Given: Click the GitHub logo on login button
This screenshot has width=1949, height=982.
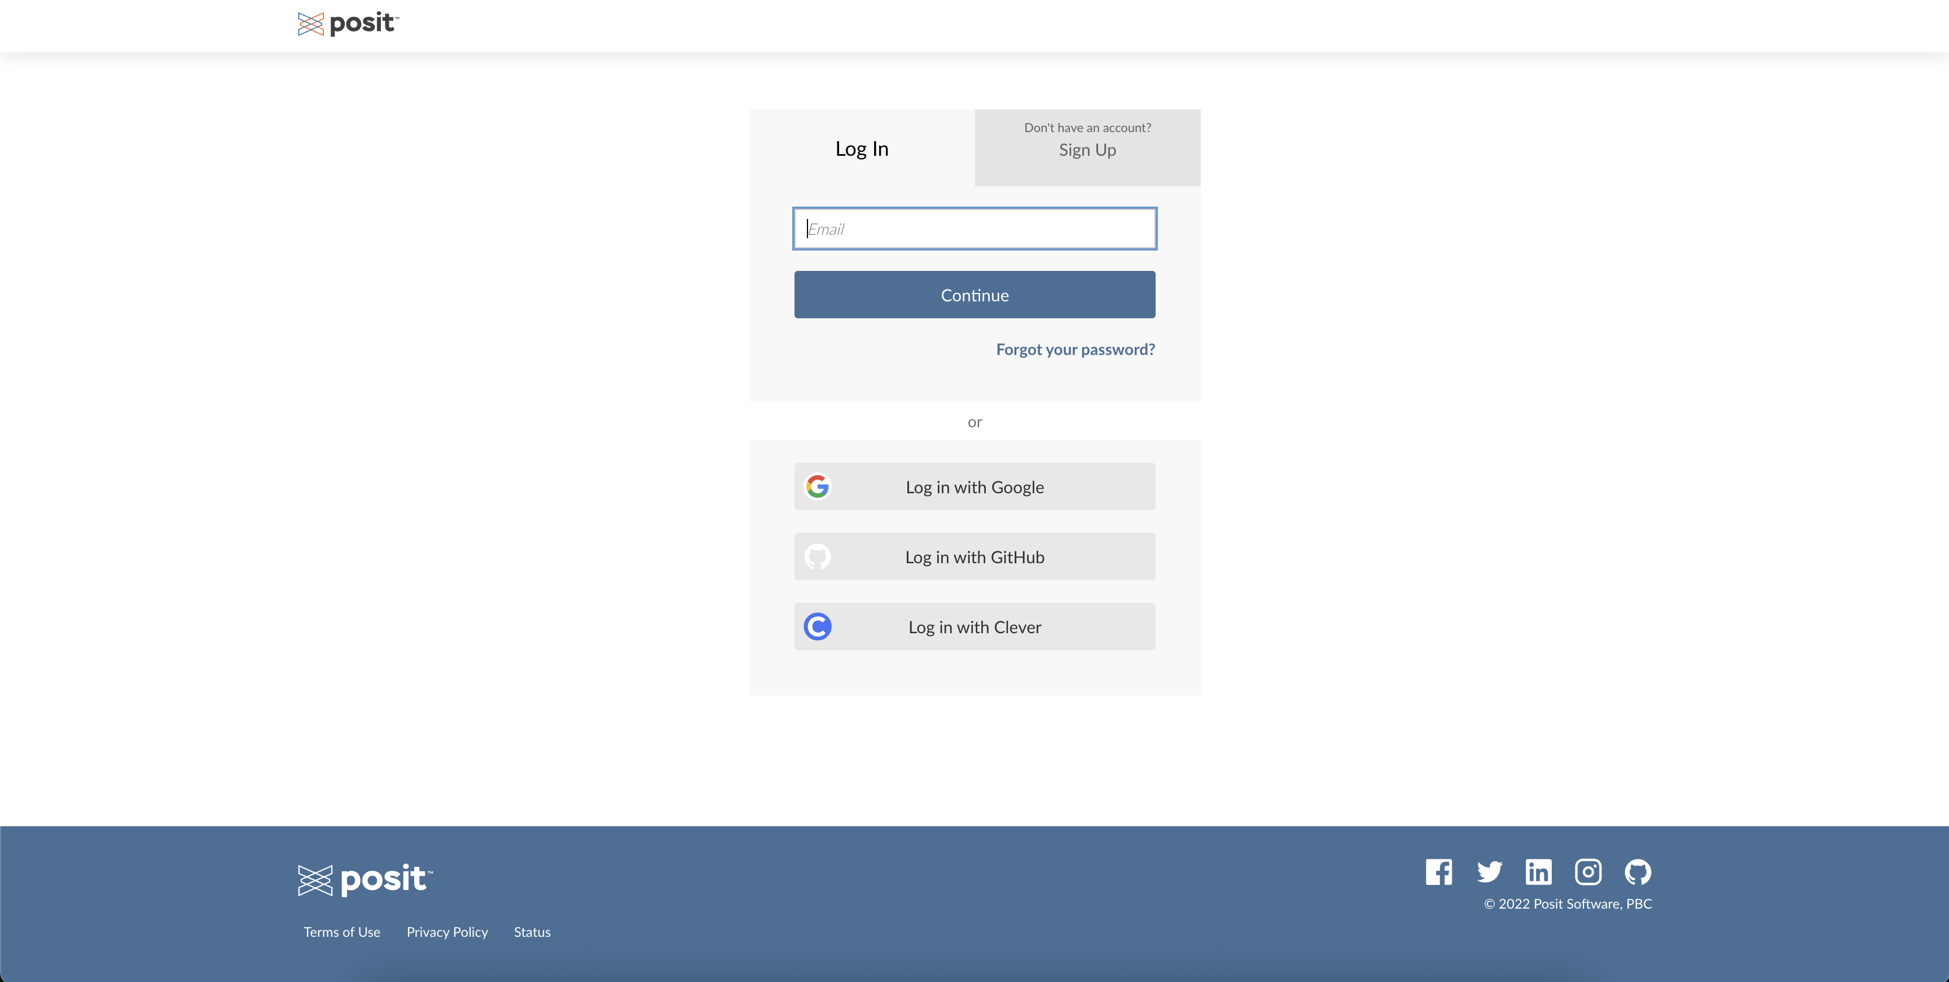Looking at the screenshot, I should tap(817, 557).
